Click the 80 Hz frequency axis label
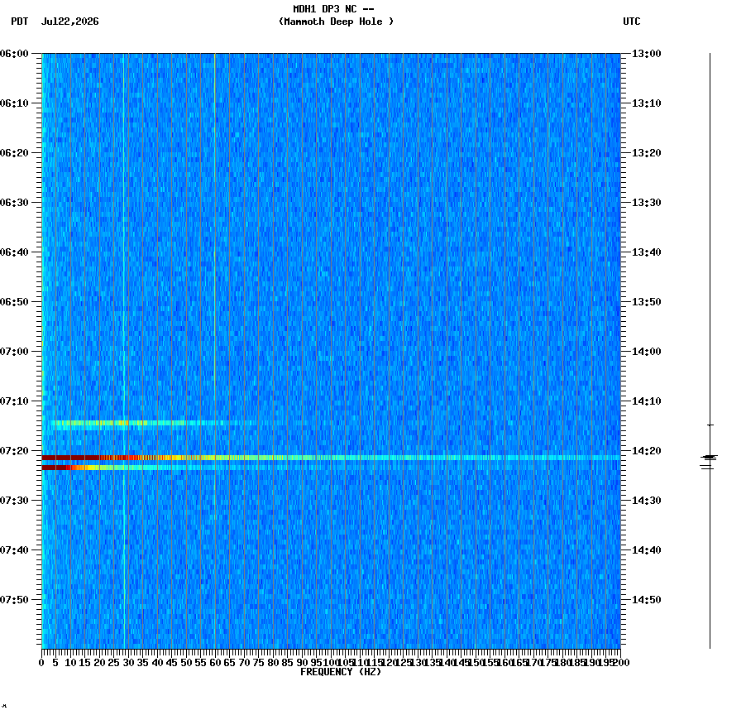746x715 pixels. point(273,663)
